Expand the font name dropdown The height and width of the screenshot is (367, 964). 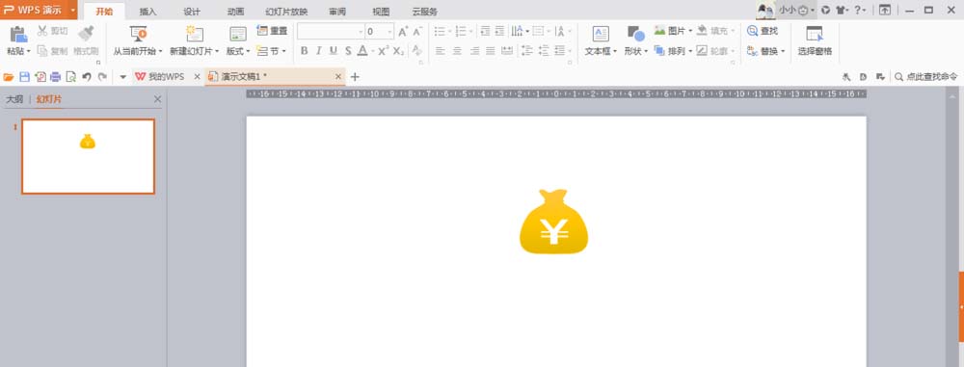(361, 32)
